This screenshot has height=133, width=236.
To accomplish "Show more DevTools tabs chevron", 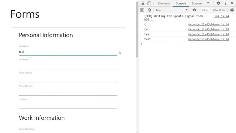I will (x=208, y=3).
